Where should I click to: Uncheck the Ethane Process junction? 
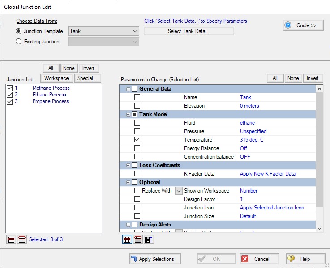(x=9, y=95)
